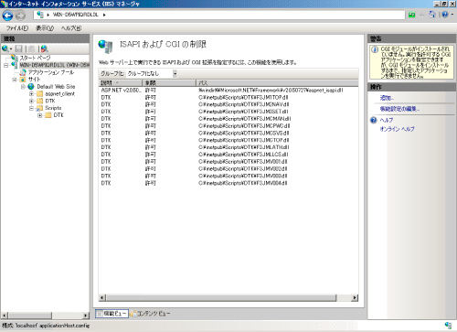Open the dropdown arrow beside the Create Connection icon
Image resolution: width=457 pixels, height=332 pixels.
click(11, 48)
